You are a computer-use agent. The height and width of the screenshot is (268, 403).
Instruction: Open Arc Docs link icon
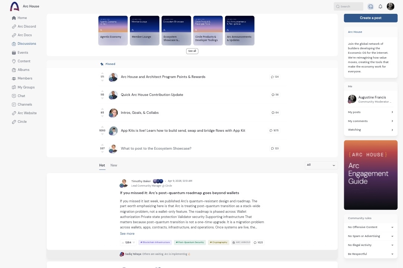pos(14,35)
